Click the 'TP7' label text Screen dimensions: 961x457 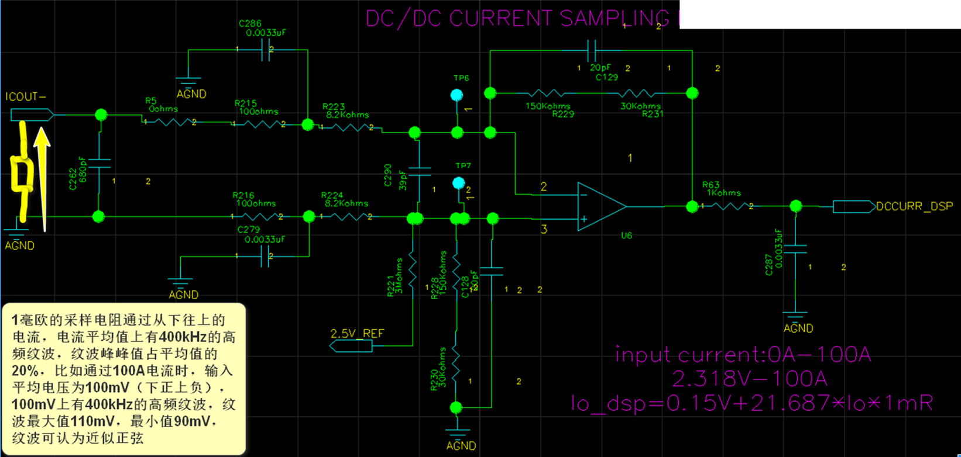click(x=463, y=166)
